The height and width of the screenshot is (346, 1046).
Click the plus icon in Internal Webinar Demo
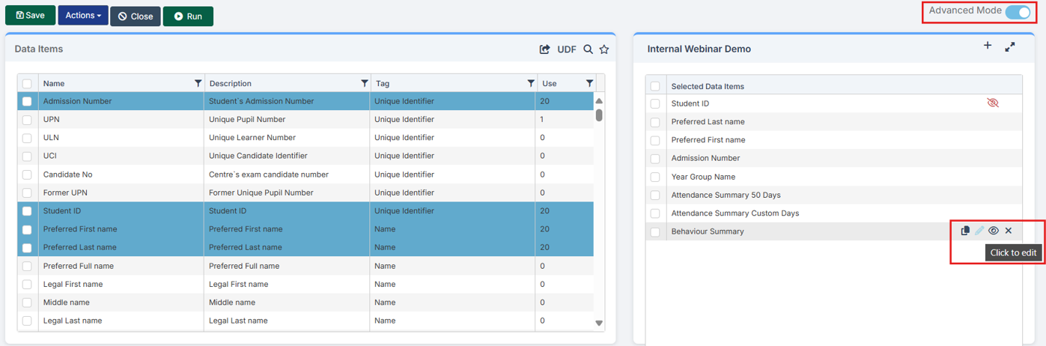988,46
